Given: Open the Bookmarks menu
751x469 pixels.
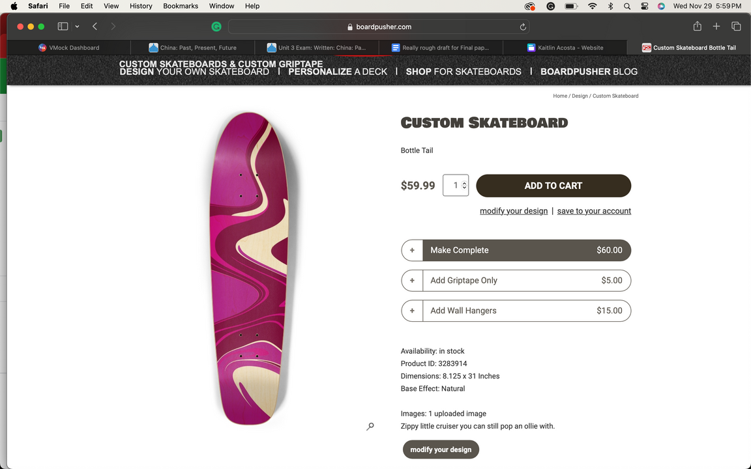Looking at the screenshot, I should [x=181, y=6].
